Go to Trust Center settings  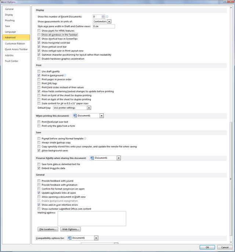(x=11, y=61)
